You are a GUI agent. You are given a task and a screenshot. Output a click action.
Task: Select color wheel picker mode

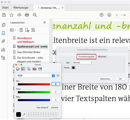tap(18, 69)
